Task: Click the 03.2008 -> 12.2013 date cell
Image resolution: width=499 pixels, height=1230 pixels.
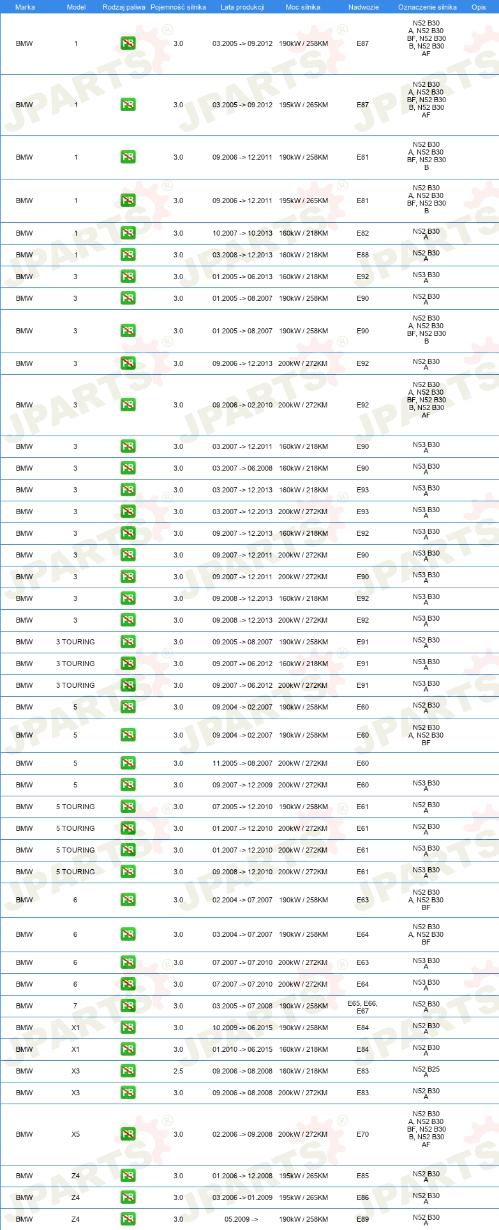Action: (x=242, y=255)
